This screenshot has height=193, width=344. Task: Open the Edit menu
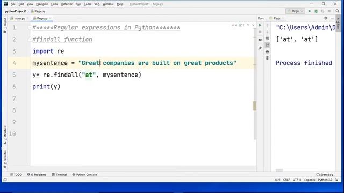click(x=21, y=4)
